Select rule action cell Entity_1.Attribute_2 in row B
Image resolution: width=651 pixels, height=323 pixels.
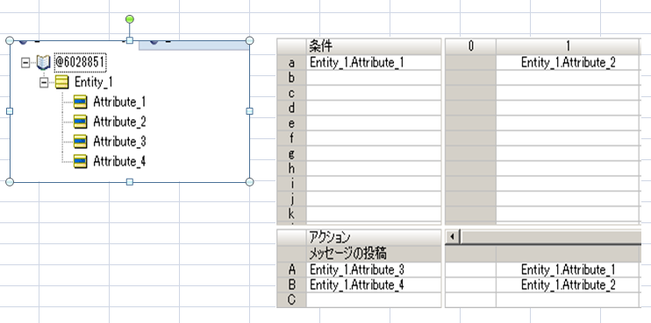568,284
